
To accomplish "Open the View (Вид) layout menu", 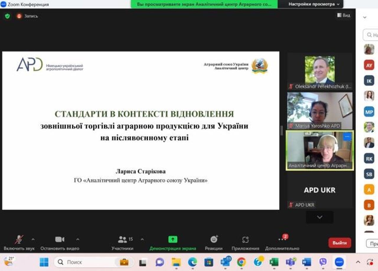I will point(344,15).
